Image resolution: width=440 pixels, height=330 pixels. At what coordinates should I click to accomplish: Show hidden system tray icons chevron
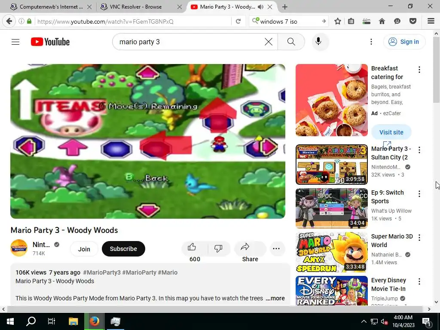click(364, 321)
